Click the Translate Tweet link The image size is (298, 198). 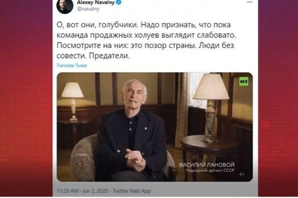pyautogui.click(x=72, y=66)
